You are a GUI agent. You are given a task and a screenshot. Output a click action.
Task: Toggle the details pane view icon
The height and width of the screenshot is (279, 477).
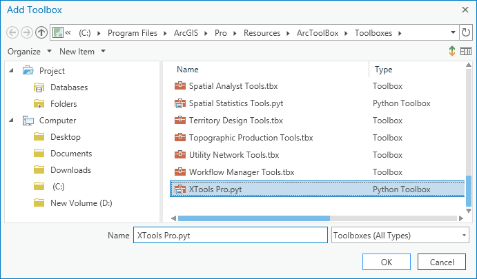click(466, 51)
